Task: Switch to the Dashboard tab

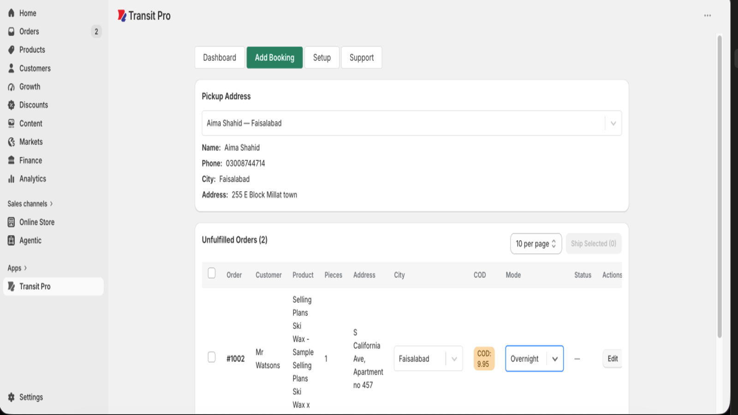Action: [x=220, y=58]
